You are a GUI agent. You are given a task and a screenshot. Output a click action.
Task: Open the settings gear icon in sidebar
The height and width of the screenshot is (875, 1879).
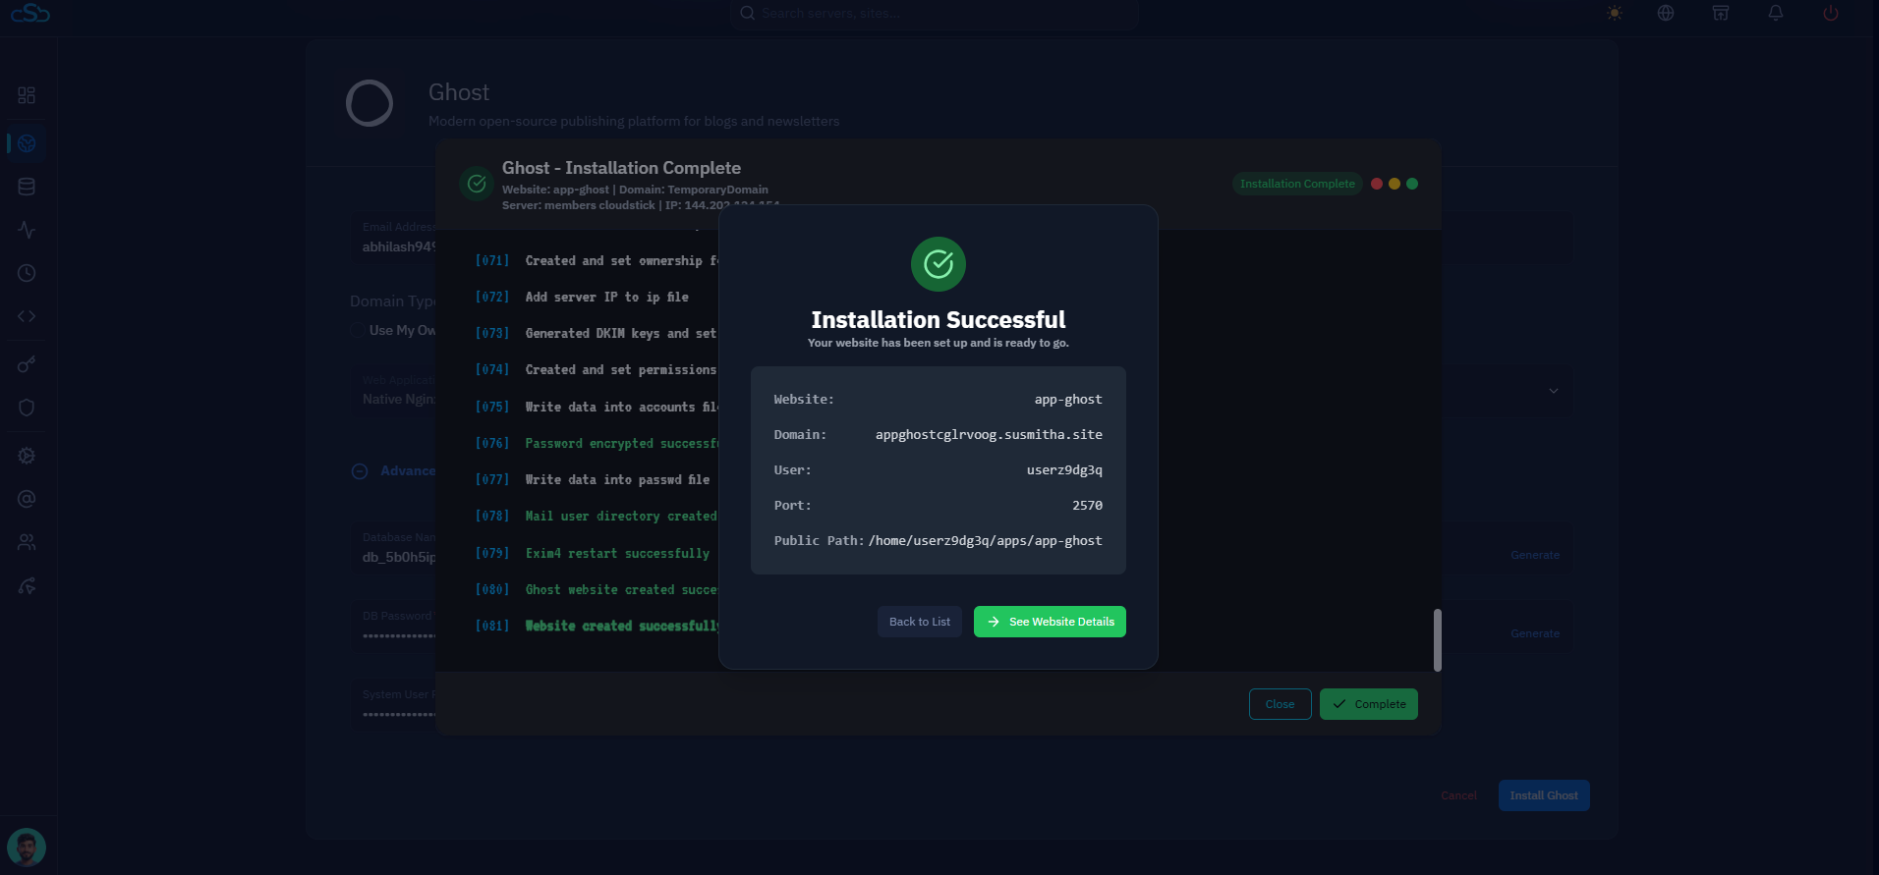point(27,456)
